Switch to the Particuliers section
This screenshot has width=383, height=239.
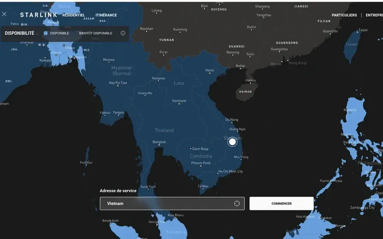point(344,15)
